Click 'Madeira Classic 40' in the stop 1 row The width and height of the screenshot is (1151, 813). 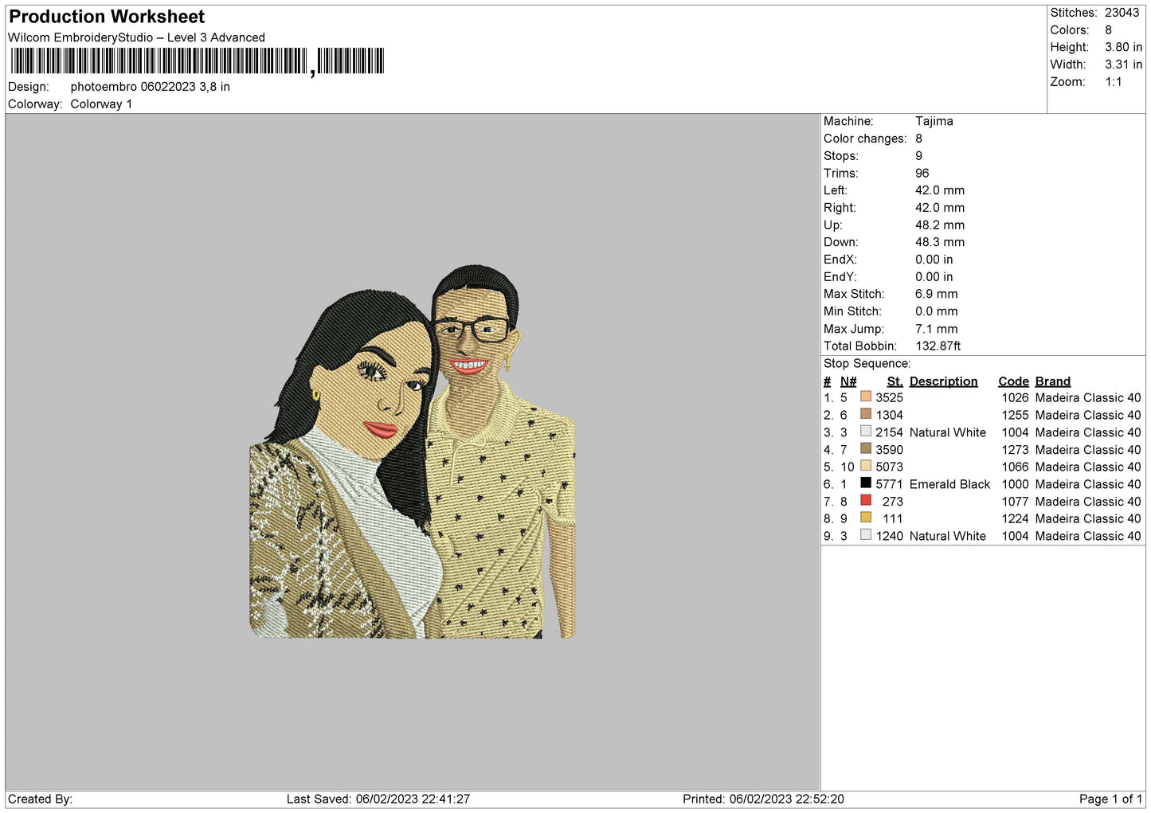click(1088, 397)
